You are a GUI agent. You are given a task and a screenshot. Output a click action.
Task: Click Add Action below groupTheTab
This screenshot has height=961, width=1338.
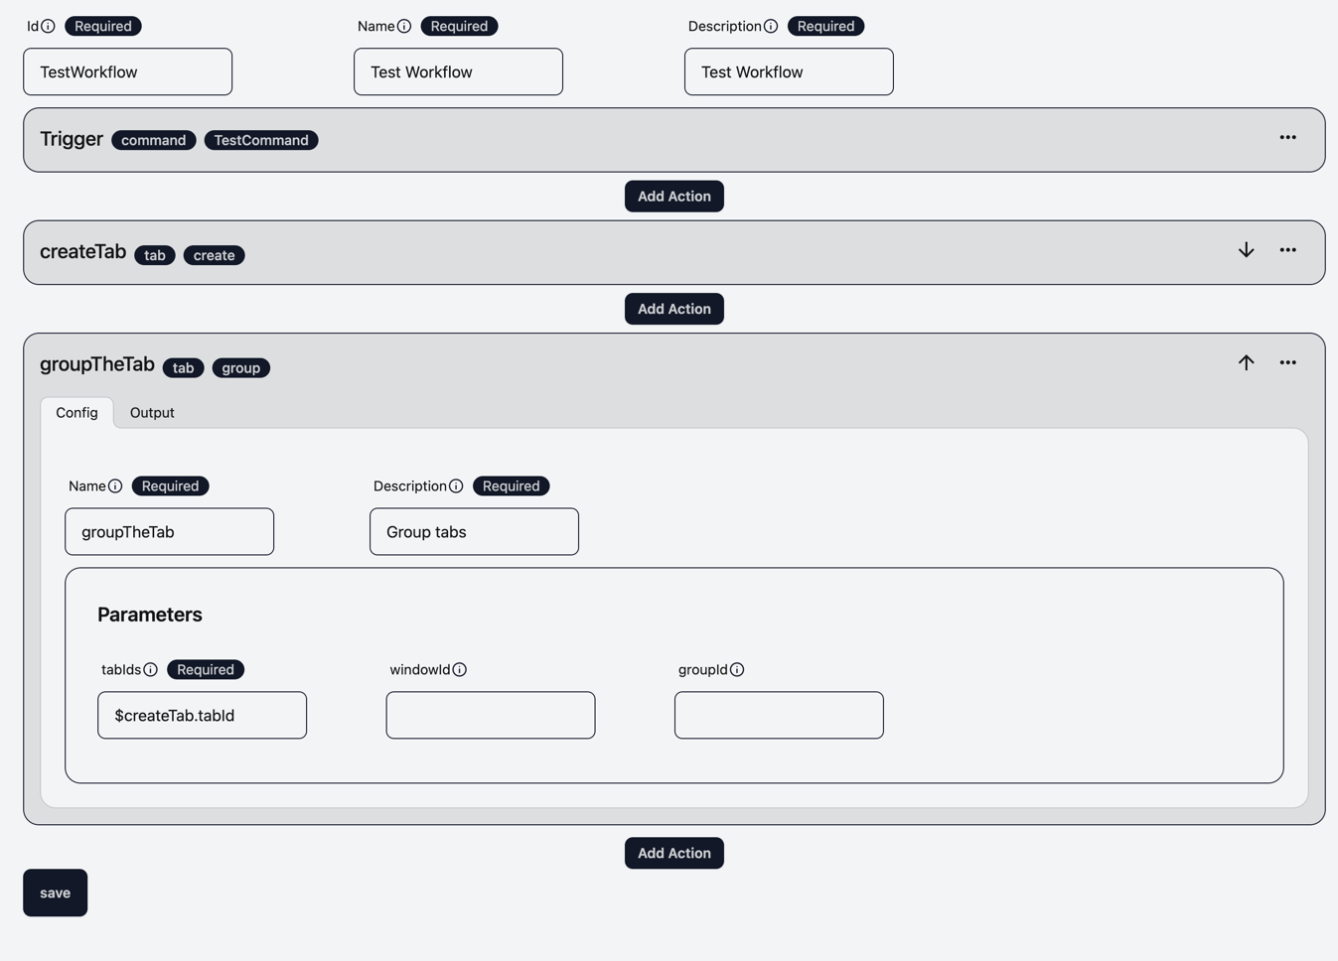click(674, 853)
